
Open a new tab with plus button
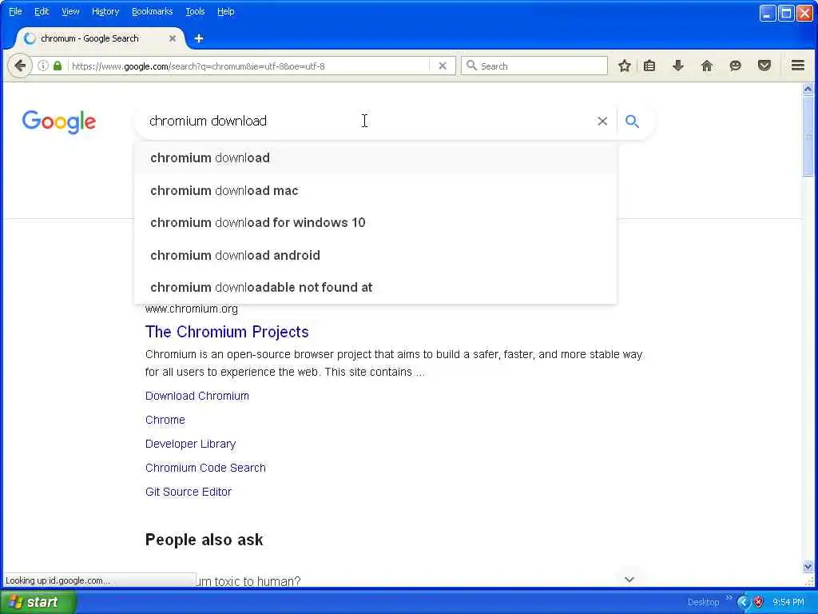(x=199, y=38)
